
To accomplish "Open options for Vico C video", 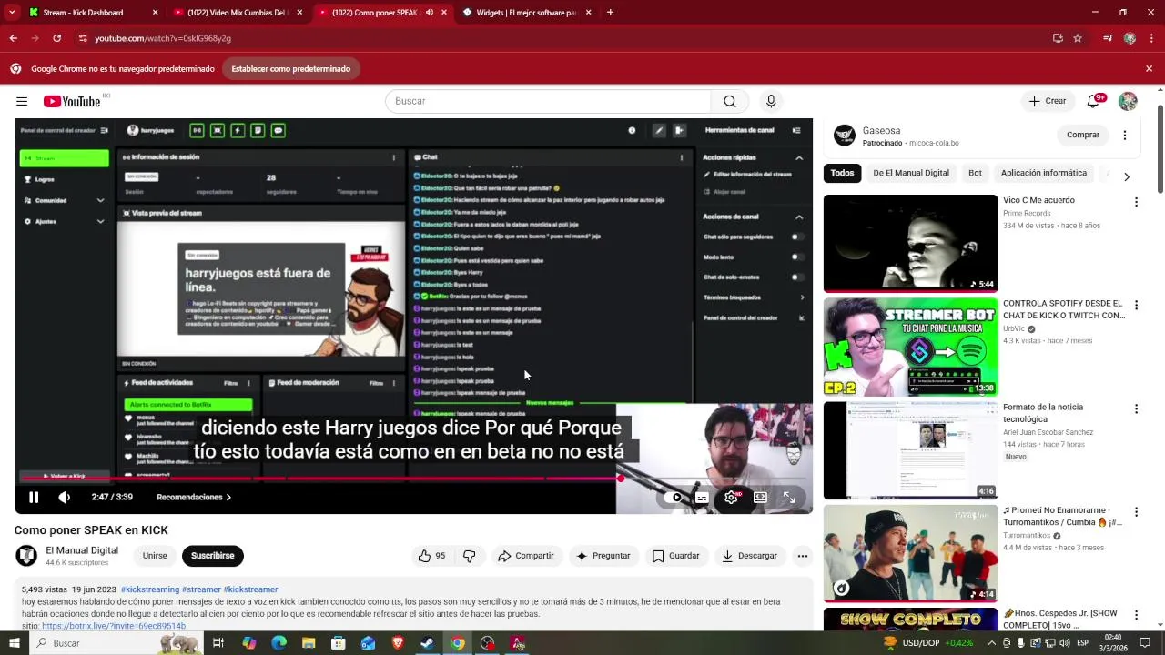I will (1136, 202).
